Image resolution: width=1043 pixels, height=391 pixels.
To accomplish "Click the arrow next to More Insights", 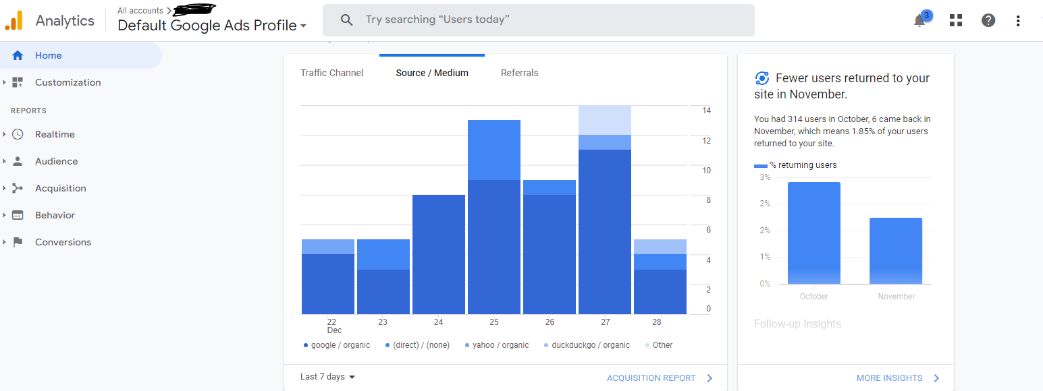I will pyautogui.click(x=936, y=378).
